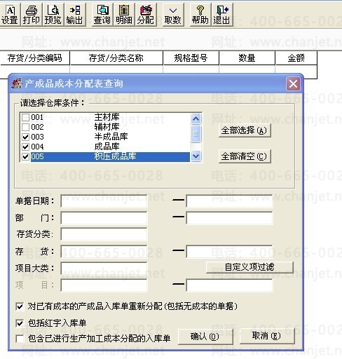
Task: Toggle 包括红字入库单 checkbox
Action: 20,323
